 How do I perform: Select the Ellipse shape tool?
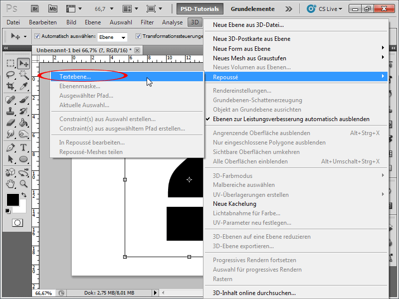tap(23, 159)
